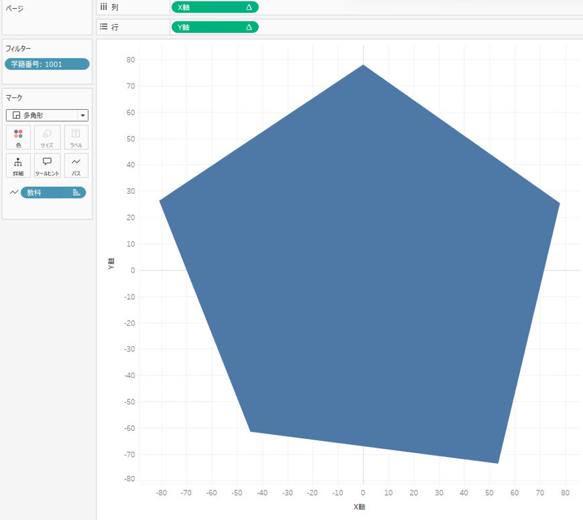
Task: Click the サイズ (Size) mark card
Action: 47,137
